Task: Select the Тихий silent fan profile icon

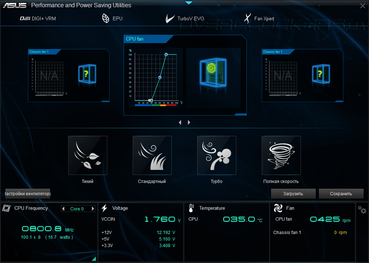Action: click(x=88, y=155)
